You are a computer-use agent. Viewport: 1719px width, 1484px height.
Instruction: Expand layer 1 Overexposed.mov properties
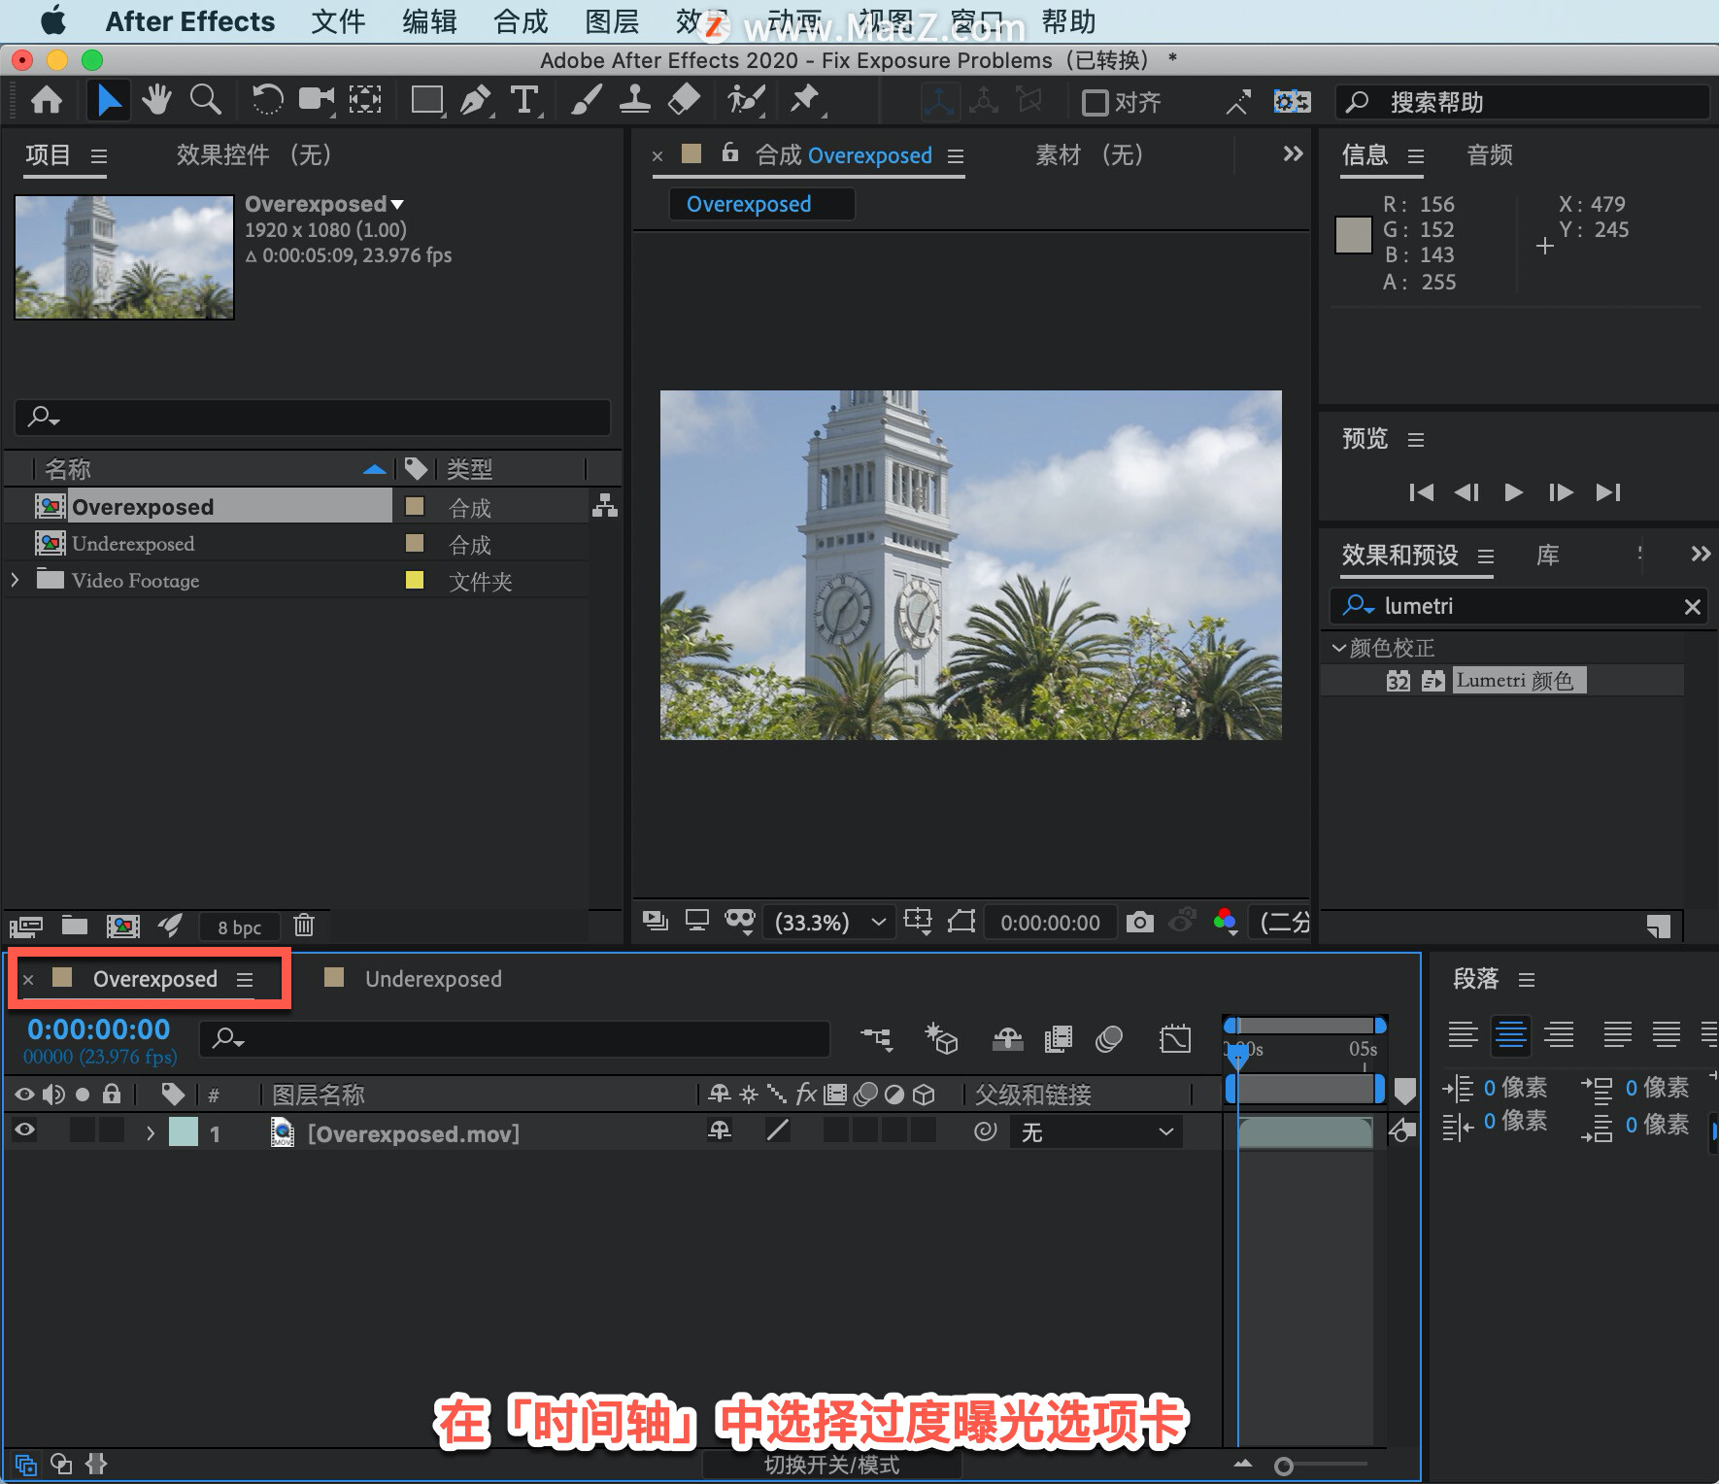coord(150,1132)
